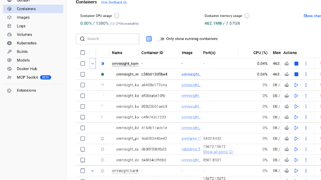Open the rabbitmq image link
Image resolution: width=321 pixels, height=180 pixels.
tap(191, 149)
